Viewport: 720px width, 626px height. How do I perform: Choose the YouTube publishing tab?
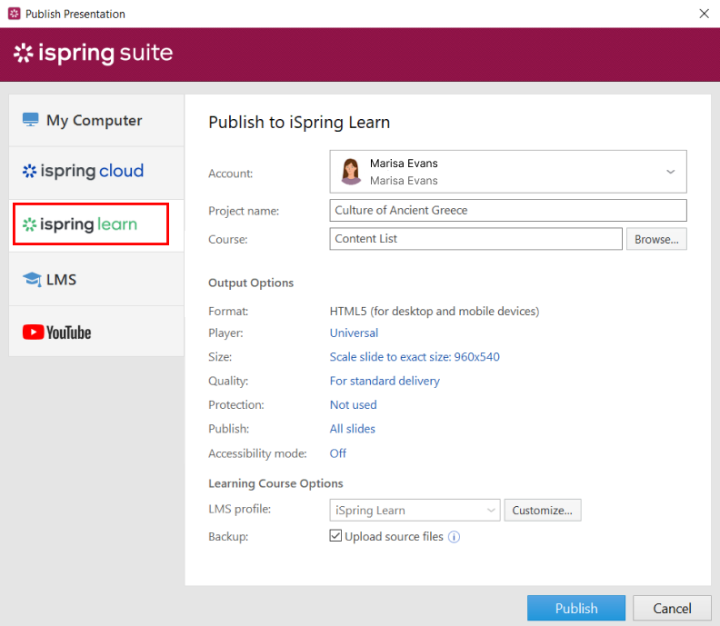96,332
